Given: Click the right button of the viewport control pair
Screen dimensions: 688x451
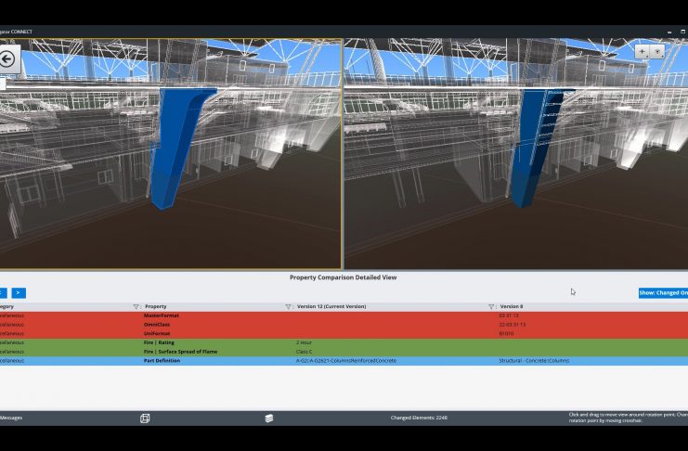Looking at the screenshot, I should [x=657, y=52].
